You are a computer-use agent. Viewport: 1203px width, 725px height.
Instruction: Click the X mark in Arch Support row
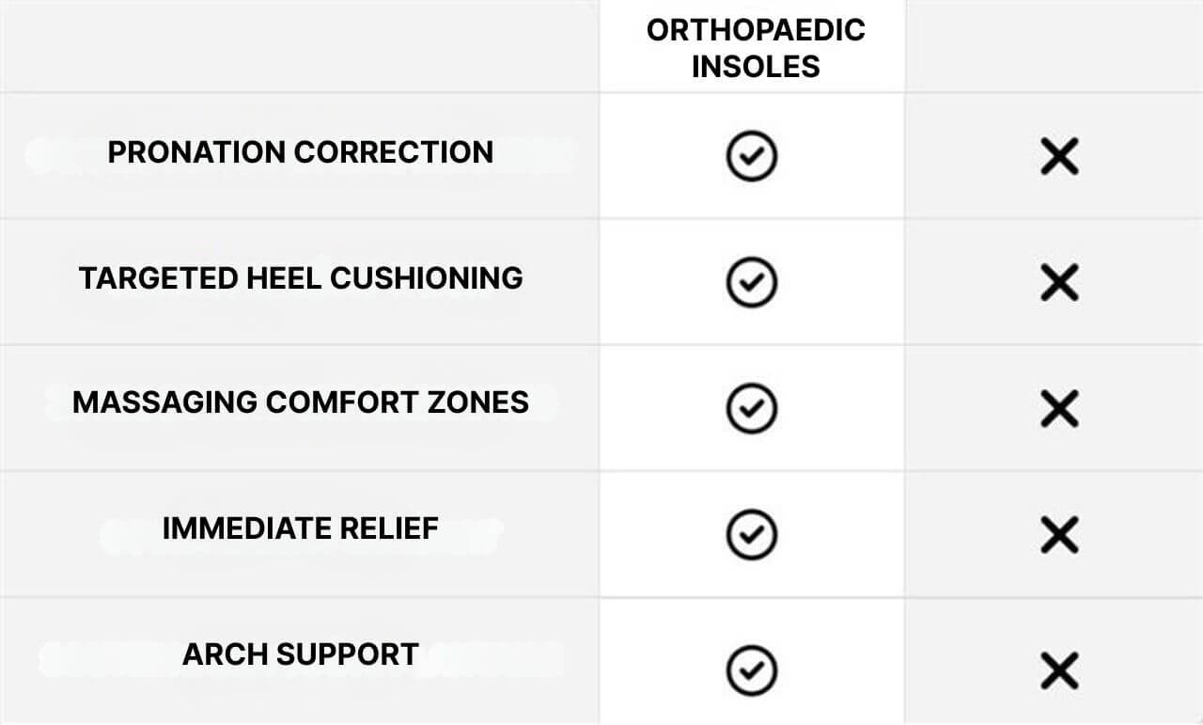pyautogui.click(x=1059, y=670)
